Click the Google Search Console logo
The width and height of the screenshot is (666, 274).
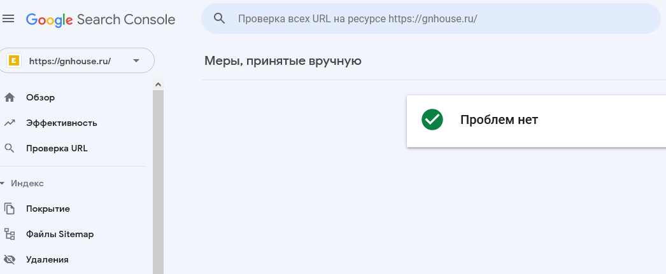point(101,20)
